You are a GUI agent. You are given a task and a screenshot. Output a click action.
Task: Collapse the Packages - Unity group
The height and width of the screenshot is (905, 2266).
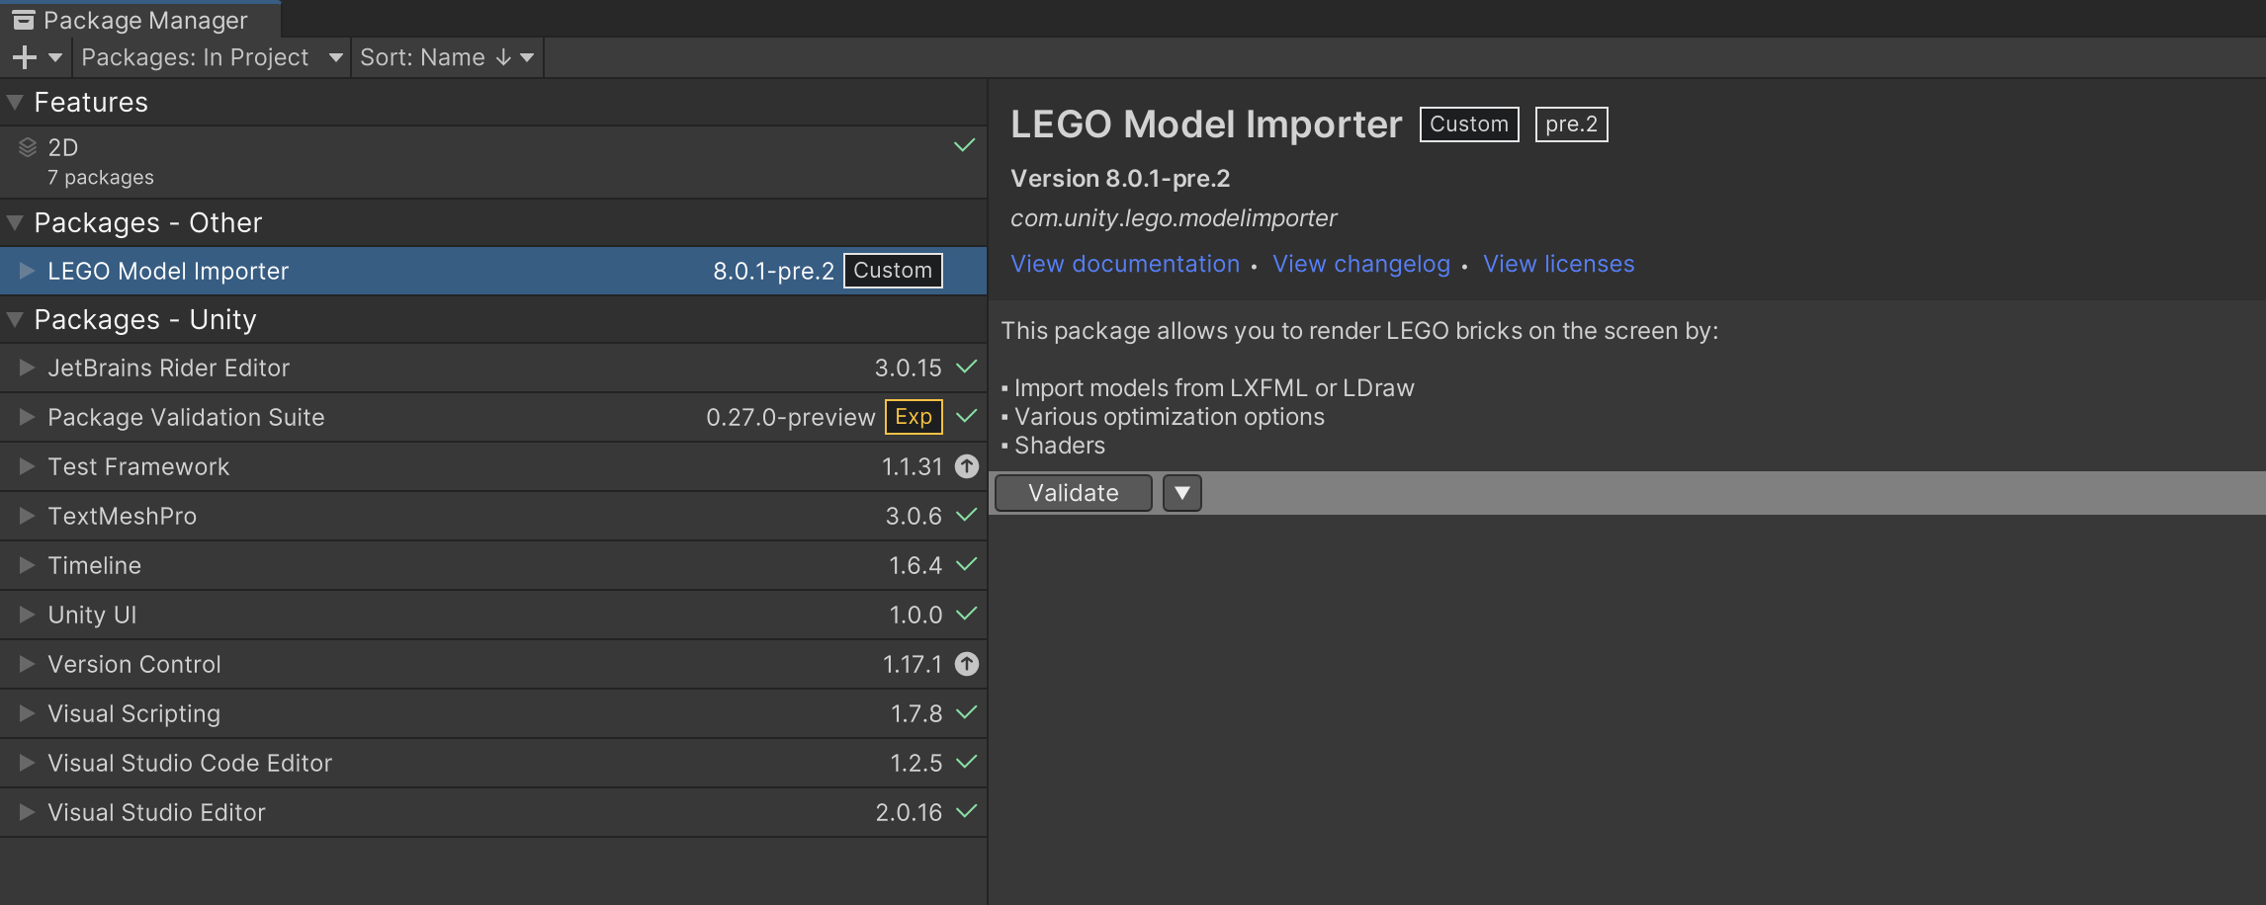(15, 319)
